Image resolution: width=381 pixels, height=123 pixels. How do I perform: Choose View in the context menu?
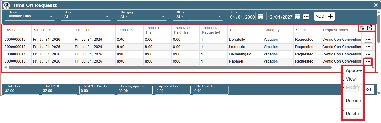pos(351,79)
